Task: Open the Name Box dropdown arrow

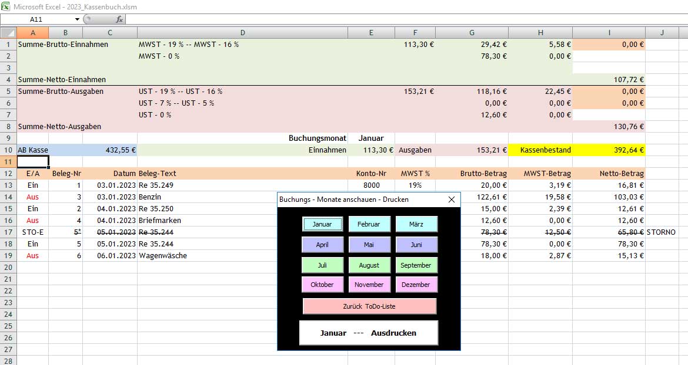Action: [x=76, y=19]
